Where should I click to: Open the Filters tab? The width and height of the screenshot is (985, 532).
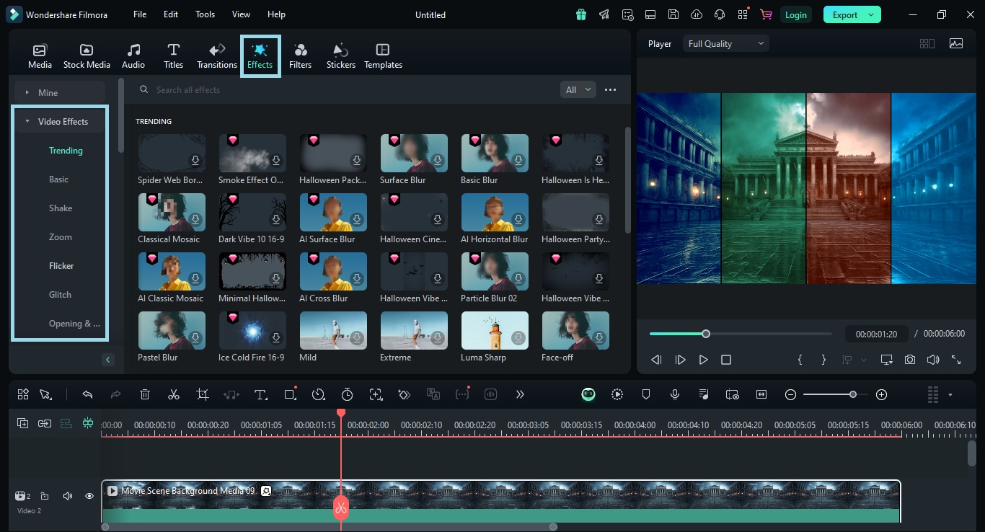point(300,56)
